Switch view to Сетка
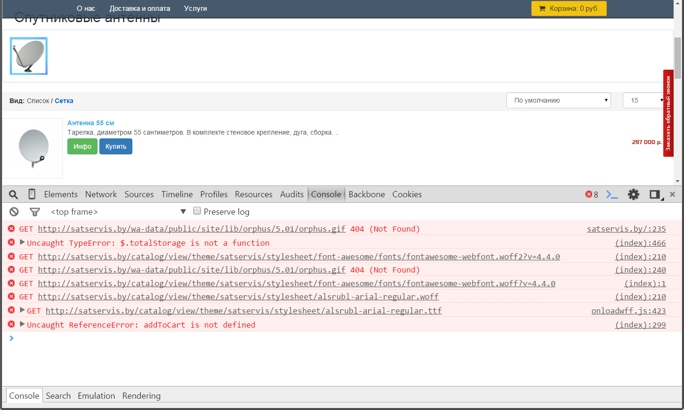Screen dimensions: 684x410 coord(64,101)
